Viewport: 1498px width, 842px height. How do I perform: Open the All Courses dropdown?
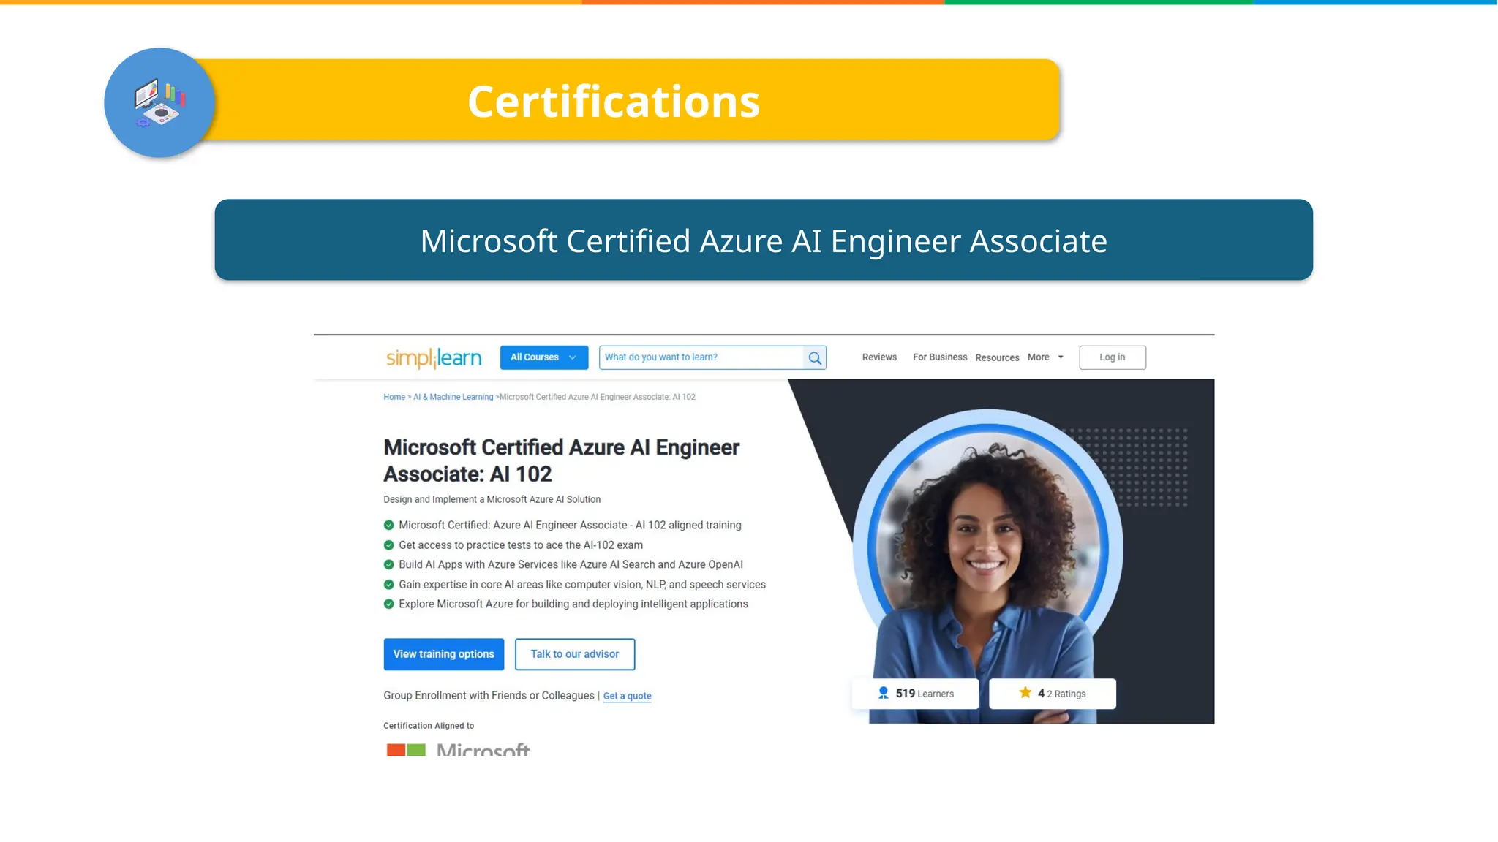(544, 357)
